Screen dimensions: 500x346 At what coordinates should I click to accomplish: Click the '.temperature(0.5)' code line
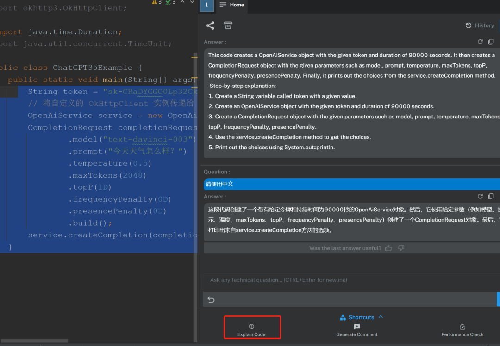pos(110,163)
